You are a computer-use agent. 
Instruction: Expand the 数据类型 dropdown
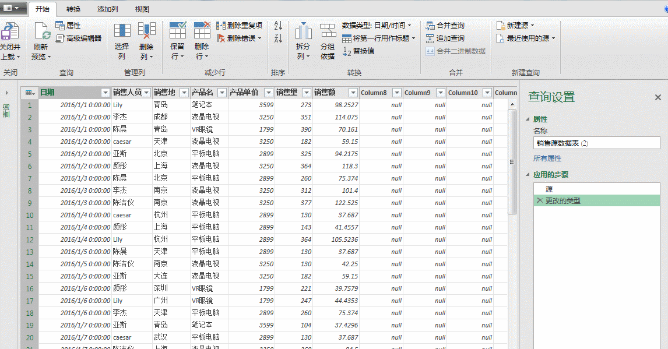click(x=410, y=25)
